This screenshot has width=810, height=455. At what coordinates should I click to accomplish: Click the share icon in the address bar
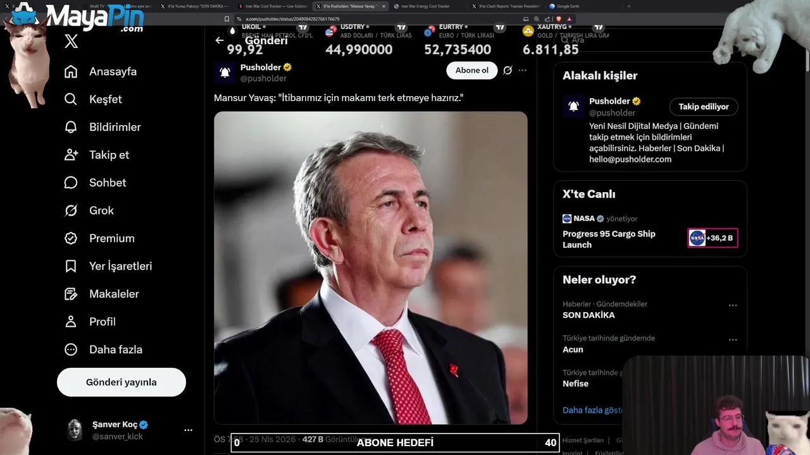(547, 19)
